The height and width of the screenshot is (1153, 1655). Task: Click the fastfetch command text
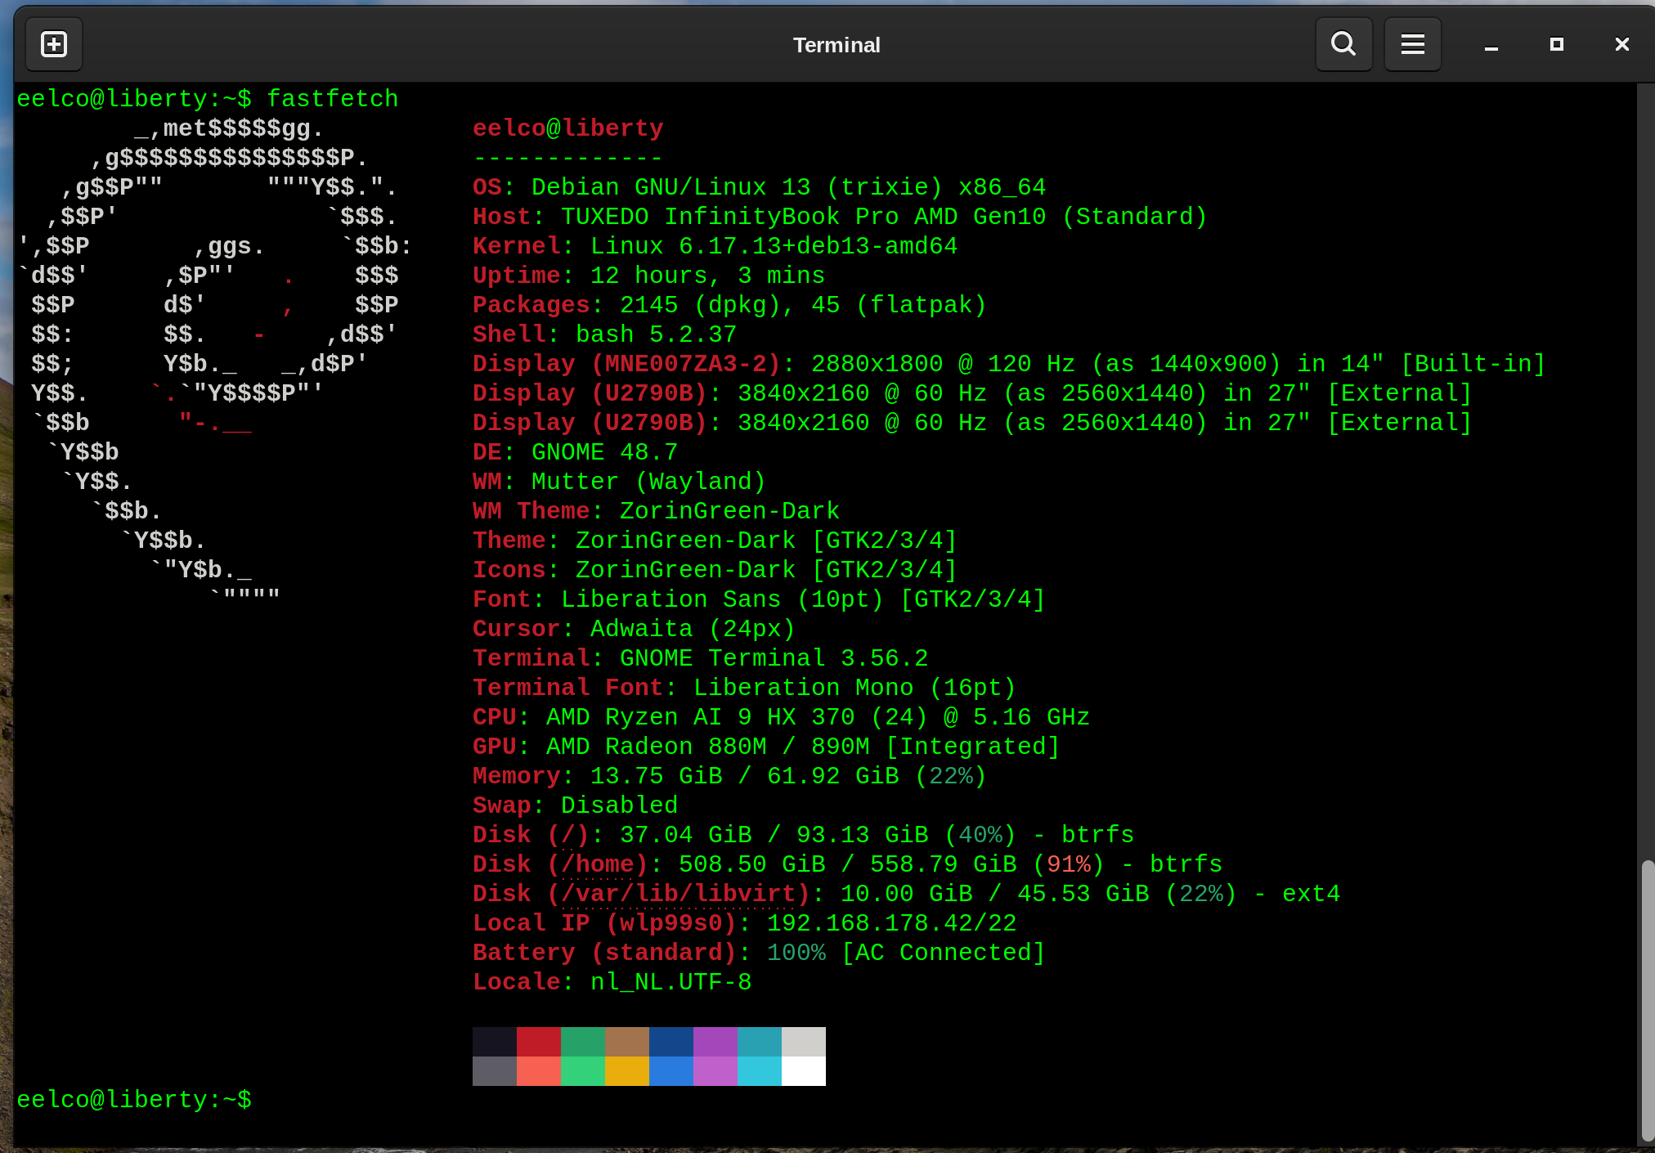pos(332,98)
